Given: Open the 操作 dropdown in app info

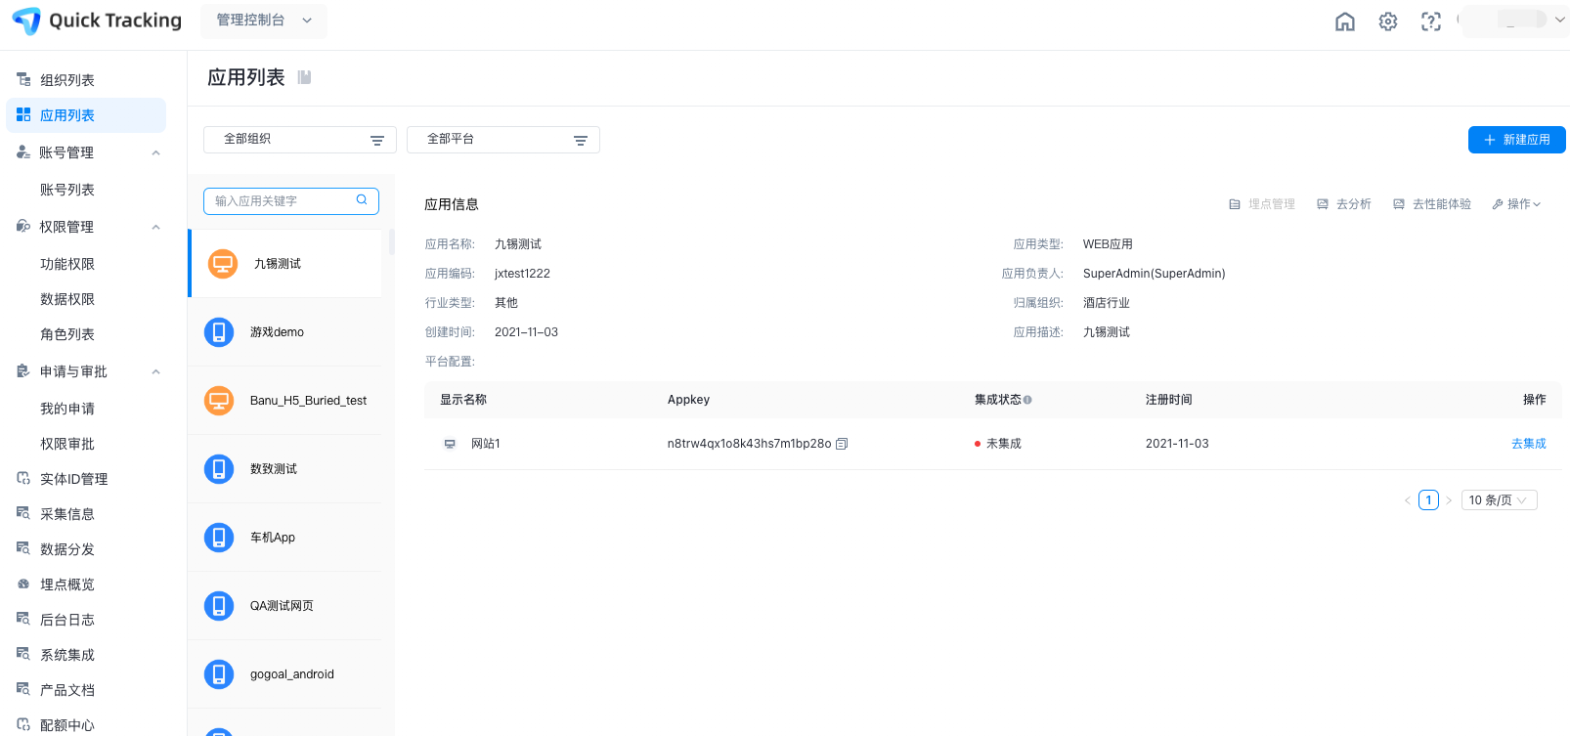Looking at the screenshot, I should (1516, 204).
